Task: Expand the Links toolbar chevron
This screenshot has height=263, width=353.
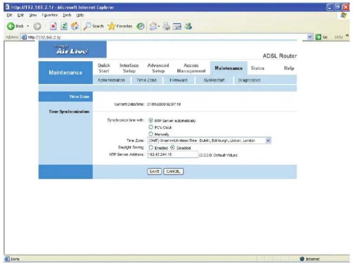Action: (347, 36)
